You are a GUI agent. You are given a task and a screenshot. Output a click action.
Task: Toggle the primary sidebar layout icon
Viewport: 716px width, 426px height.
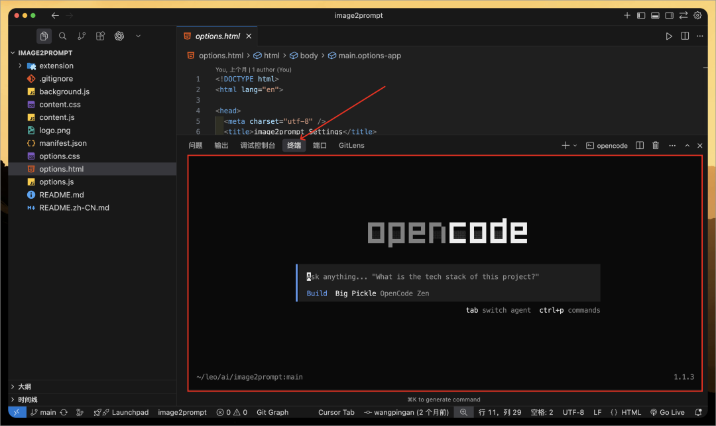[641, 15]
